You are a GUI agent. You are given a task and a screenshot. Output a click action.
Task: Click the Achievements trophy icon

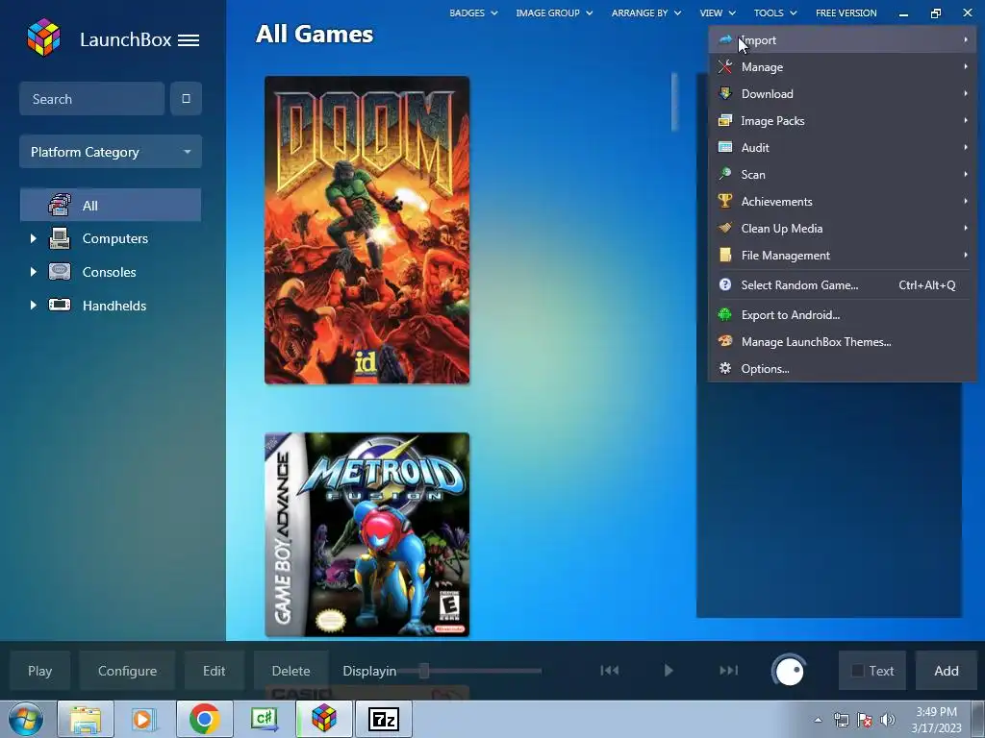coord(725,201)
